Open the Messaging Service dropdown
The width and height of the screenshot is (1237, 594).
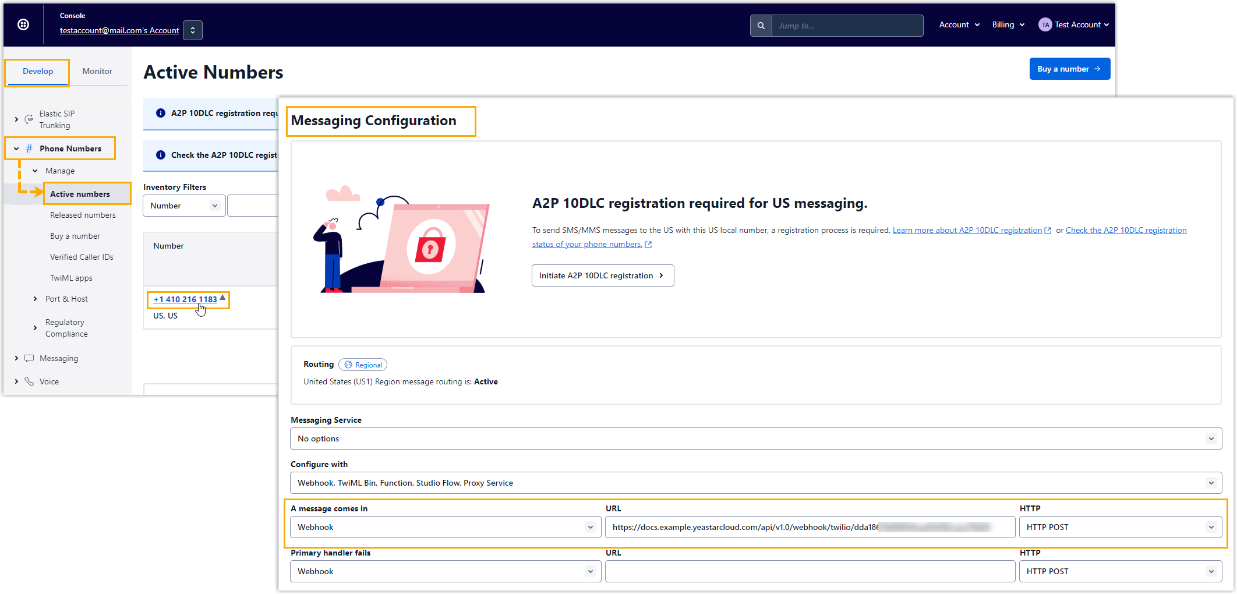[x=755, y=439]
